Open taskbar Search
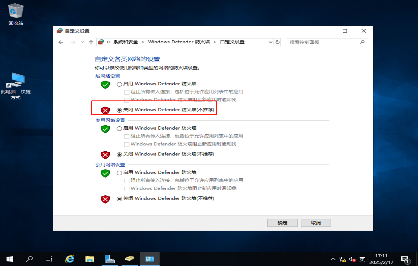This screenshot has height=266, width=418. (x=29, y=259)
